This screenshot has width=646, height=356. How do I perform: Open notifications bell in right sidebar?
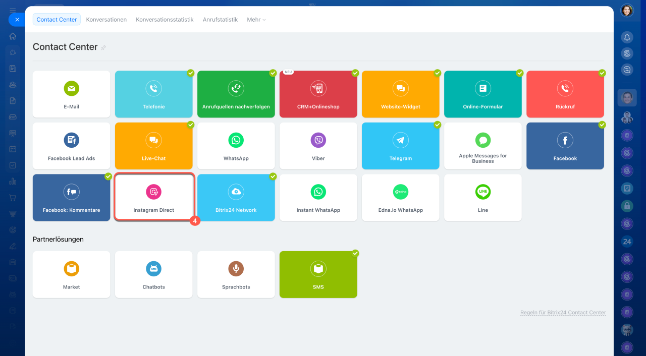[x=627, y=37]
